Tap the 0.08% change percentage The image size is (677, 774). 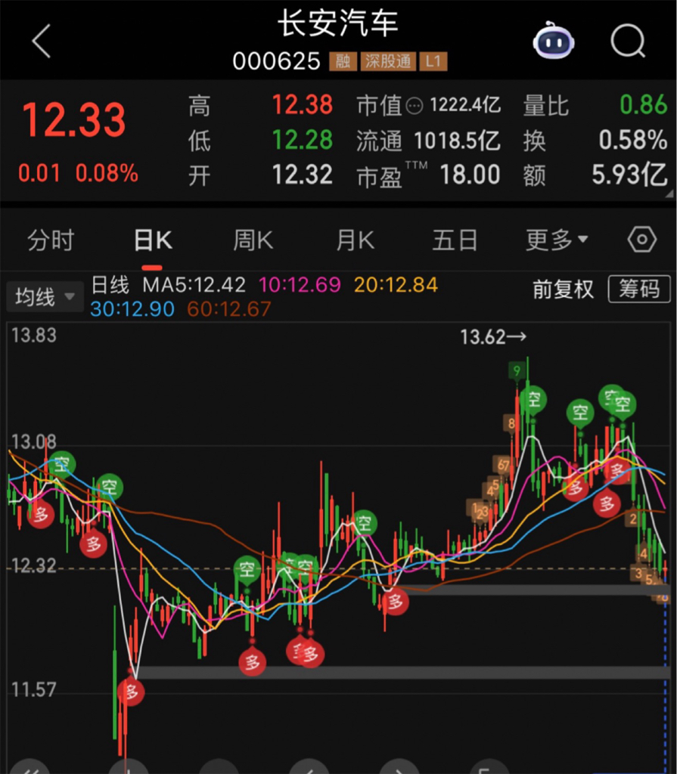coord(107,173)
